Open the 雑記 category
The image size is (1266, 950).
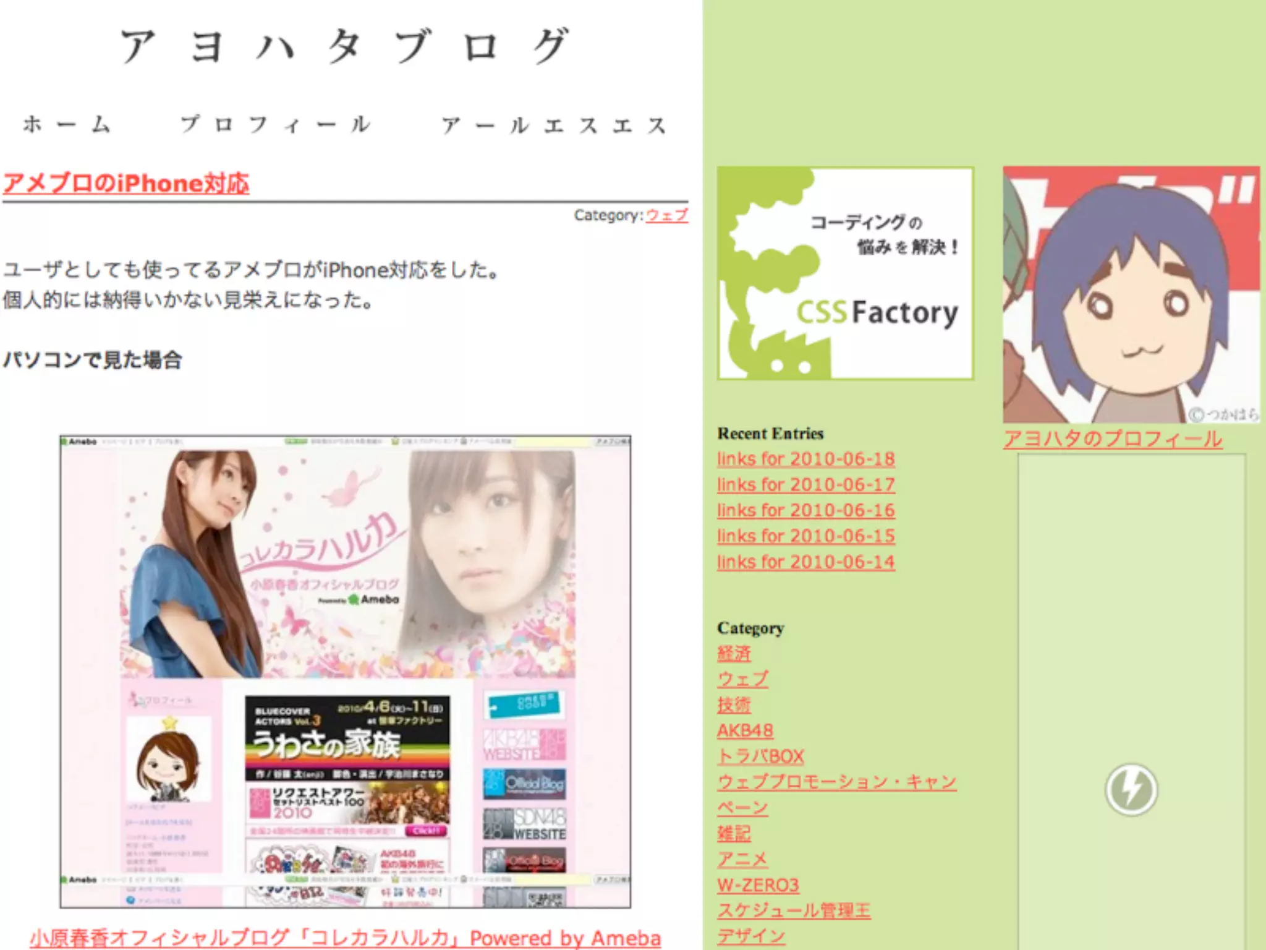click(x=734, y=834)
